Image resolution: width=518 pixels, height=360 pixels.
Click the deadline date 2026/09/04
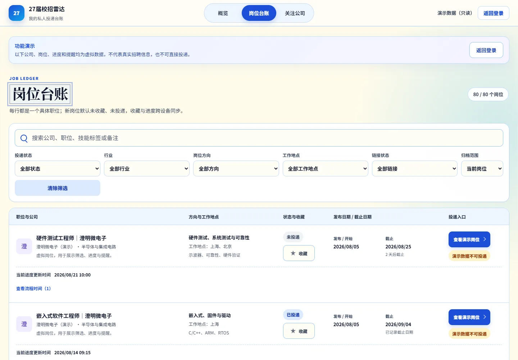pos(398,324)
